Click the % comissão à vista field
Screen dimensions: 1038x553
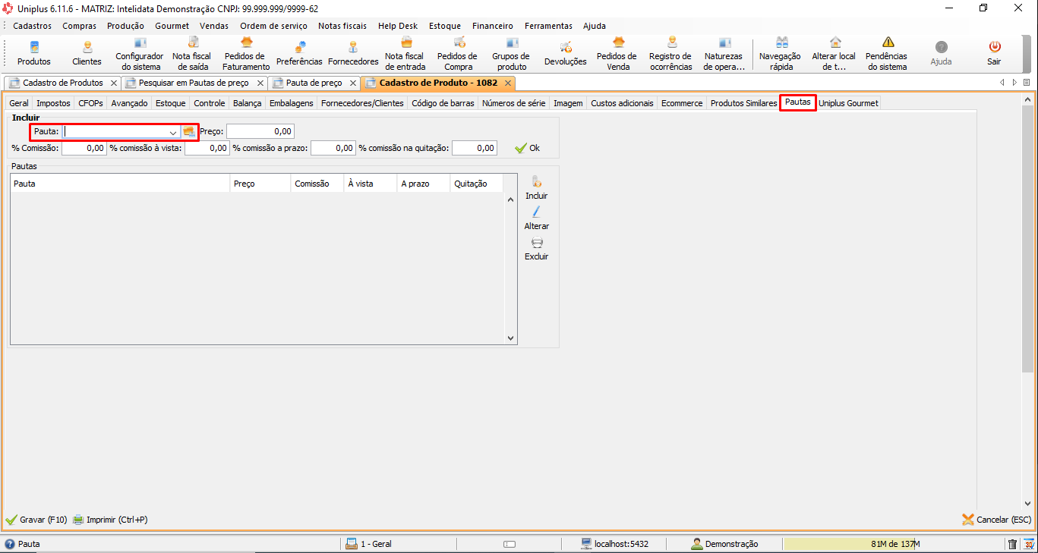click(x=207, y=148)
